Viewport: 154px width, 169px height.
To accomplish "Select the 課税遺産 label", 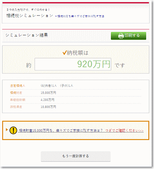I will point(16,107).
